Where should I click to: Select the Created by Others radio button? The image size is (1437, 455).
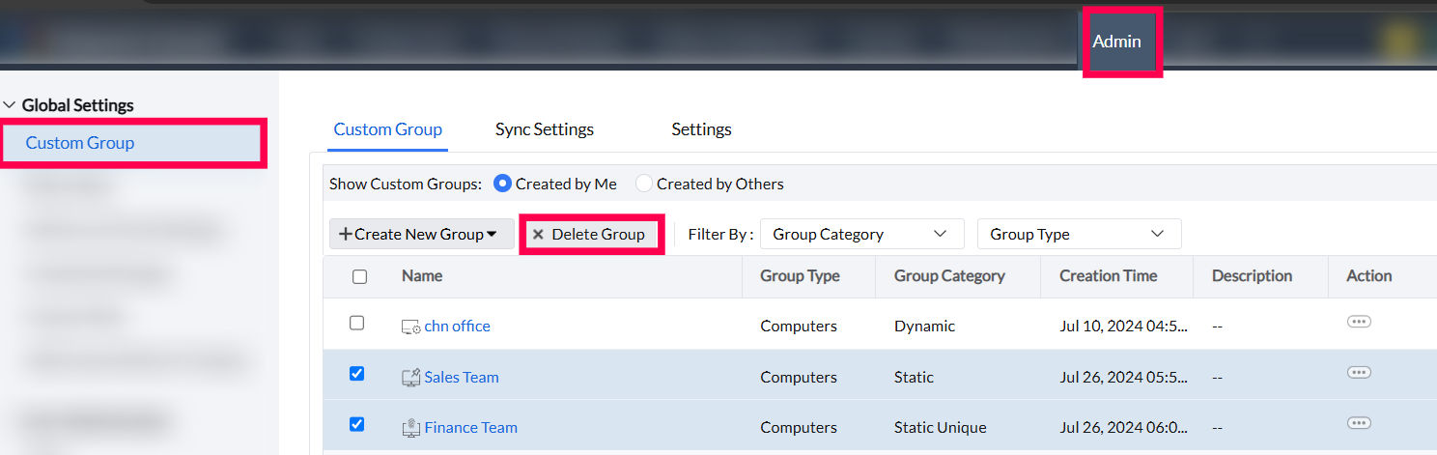tap(644, 184)
